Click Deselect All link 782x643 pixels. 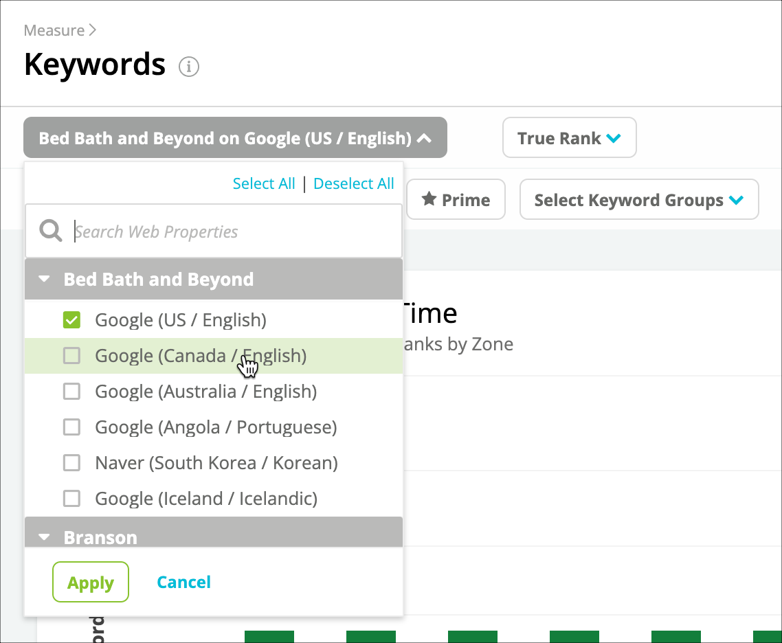(x=354, y=183)
